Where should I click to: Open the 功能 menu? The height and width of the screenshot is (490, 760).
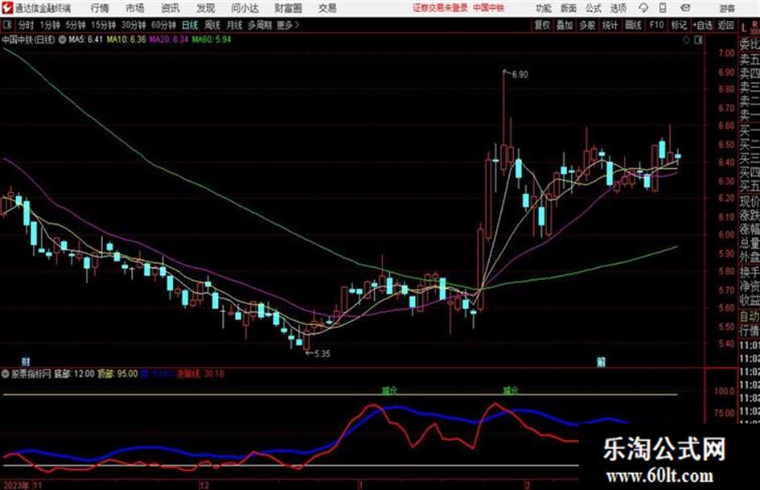(x=544, y=8)
